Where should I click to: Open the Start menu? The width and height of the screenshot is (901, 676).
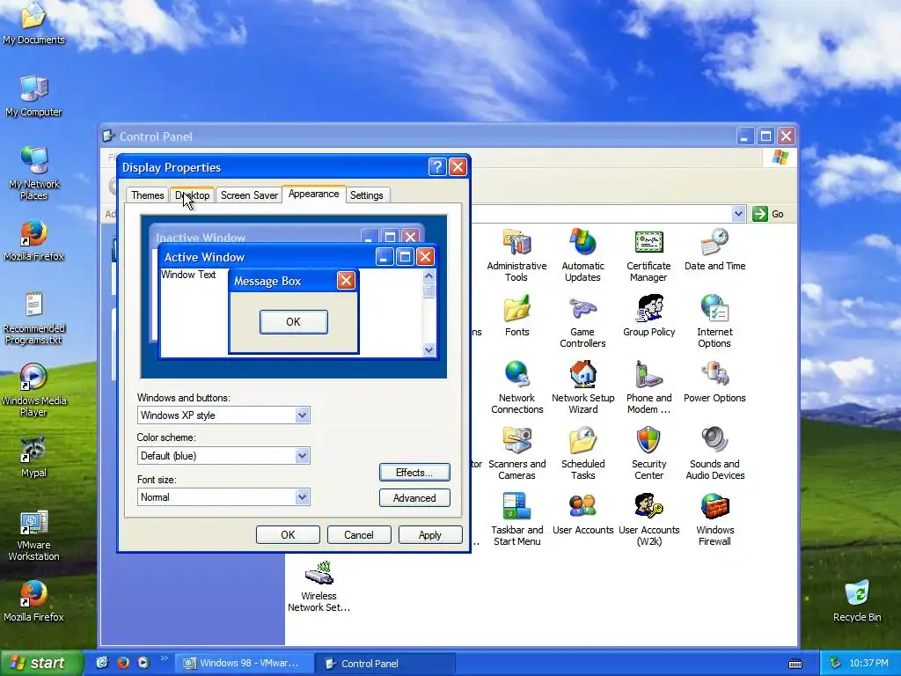pos(40,664)
